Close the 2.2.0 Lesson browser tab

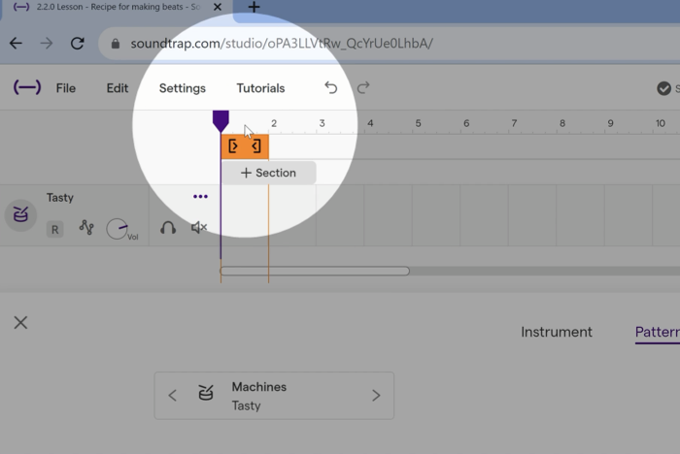pos(218,7)
